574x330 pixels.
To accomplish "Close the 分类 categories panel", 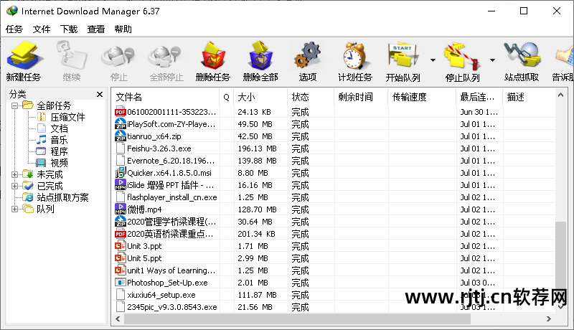I will (100, 95).
